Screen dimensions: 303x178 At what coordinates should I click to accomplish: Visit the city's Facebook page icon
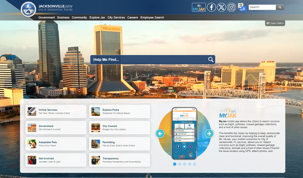pos(211,7)
